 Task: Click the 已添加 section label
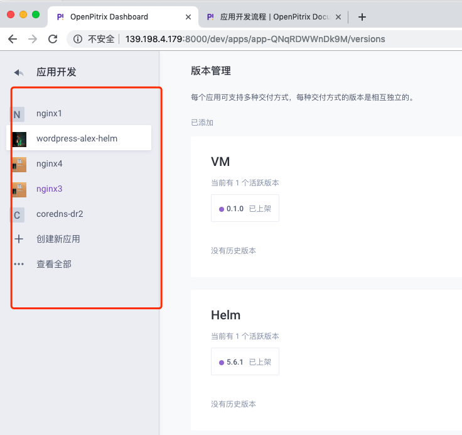pos(202,123)
